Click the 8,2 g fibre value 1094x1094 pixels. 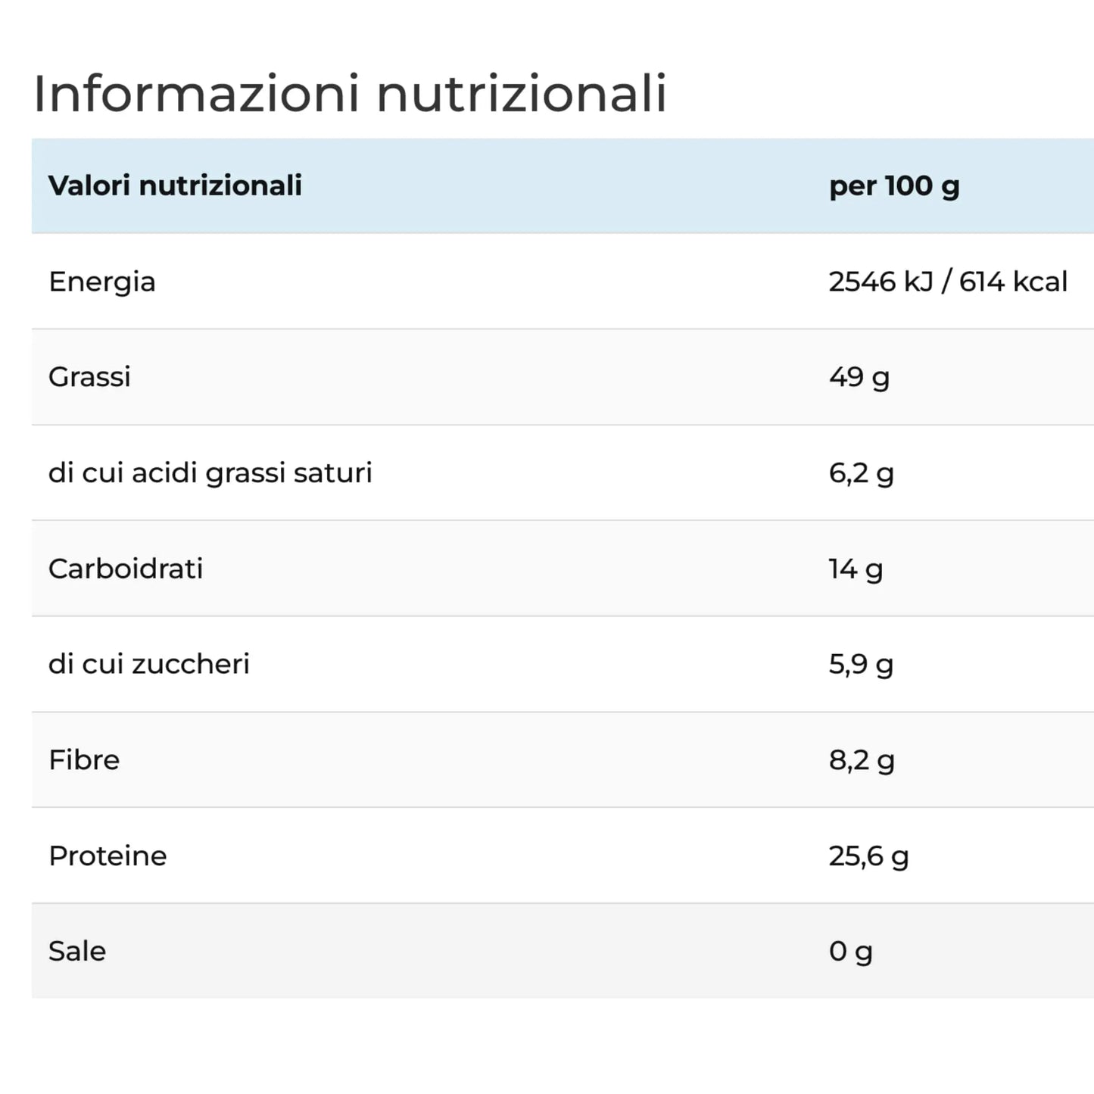click(x=862, y=760)
